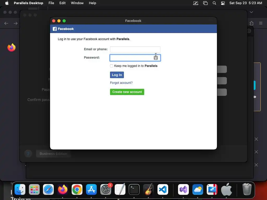This screenshot has width=267, height=200.
Task: Open Trash from the Dock
Action: pos(247,189)
